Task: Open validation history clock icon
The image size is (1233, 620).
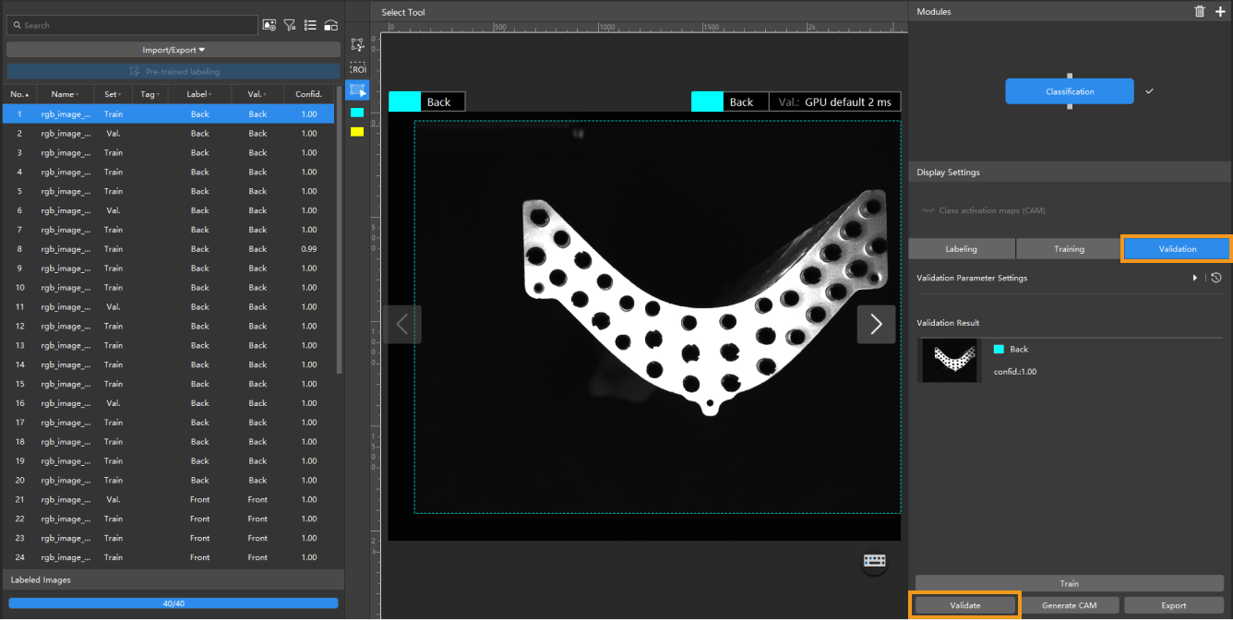Action: (x=1216, y=278)
